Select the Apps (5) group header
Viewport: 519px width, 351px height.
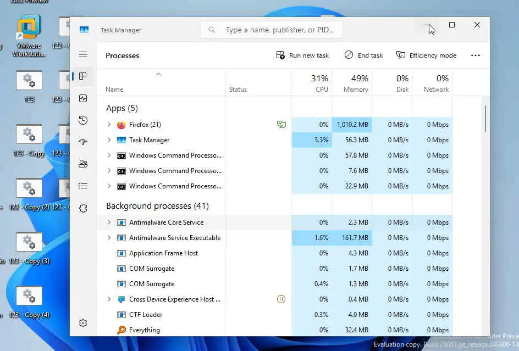pos(122,108)
